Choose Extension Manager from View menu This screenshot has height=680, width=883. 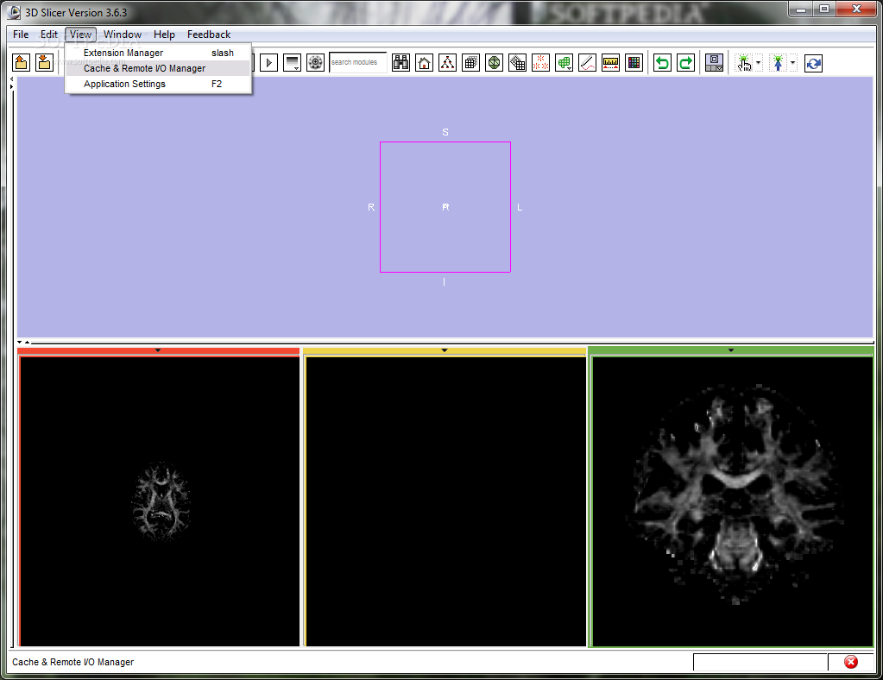[158, 53]
